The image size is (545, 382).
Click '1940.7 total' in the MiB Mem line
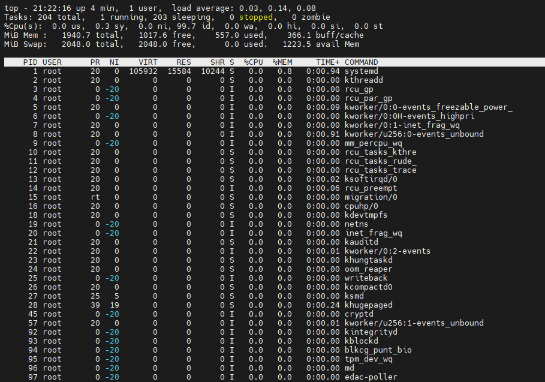[92, 35]
